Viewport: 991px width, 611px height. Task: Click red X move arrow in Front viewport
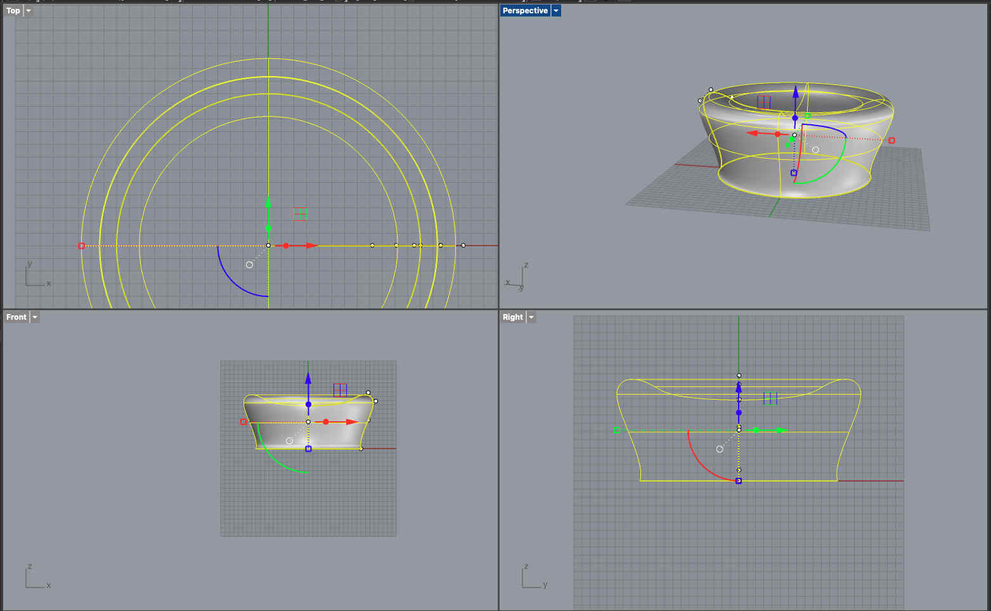click(352, 422)
